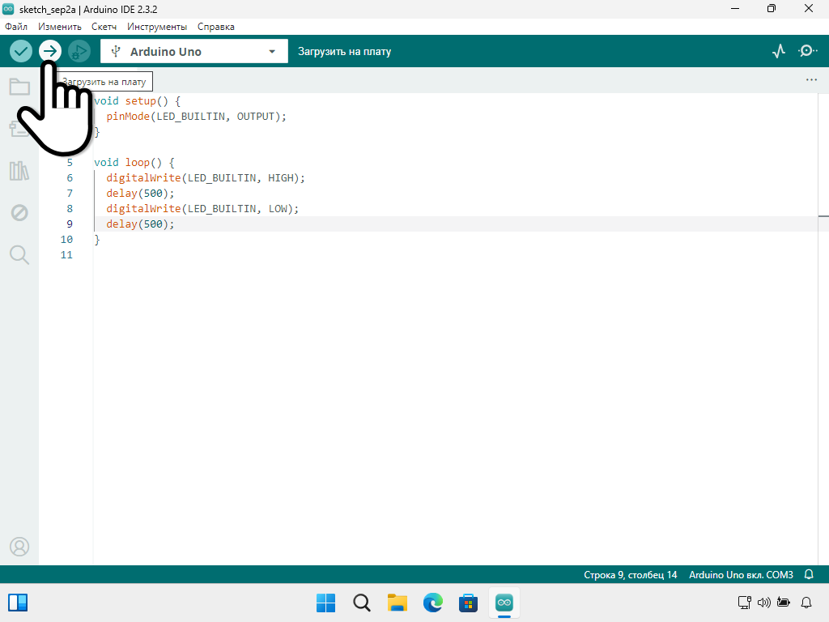This screenshot has width=829, height=622.
Task: Click the delay(500) code on line 7
Action: point(140,193)
